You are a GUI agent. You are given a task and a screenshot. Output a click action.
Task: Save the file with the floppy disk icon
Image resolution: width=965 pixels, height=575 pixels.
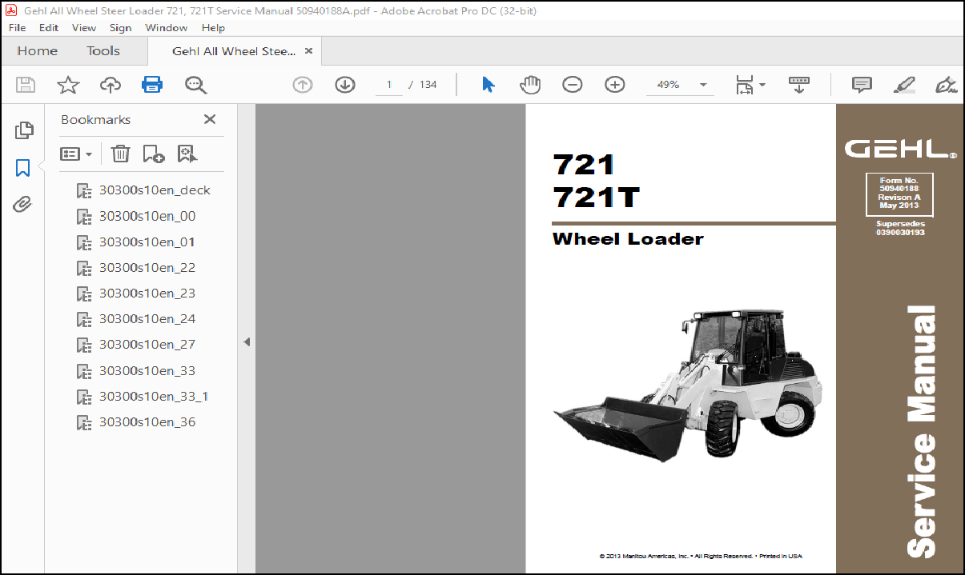click(26, 85)
